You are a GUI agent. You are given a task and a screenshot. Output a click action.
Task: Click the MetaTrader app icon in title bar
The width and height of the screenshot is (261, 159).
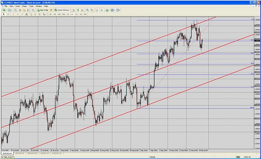point(2,3)
